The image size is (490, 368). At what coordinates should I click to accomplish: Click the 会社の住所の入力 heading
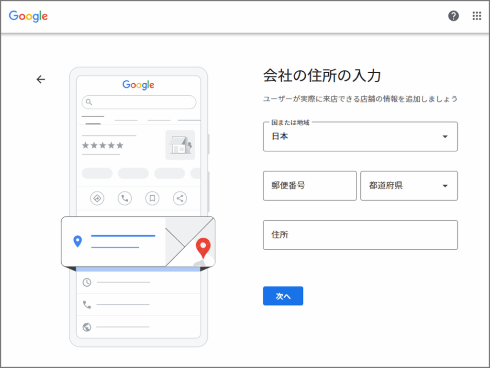point(321,76)
